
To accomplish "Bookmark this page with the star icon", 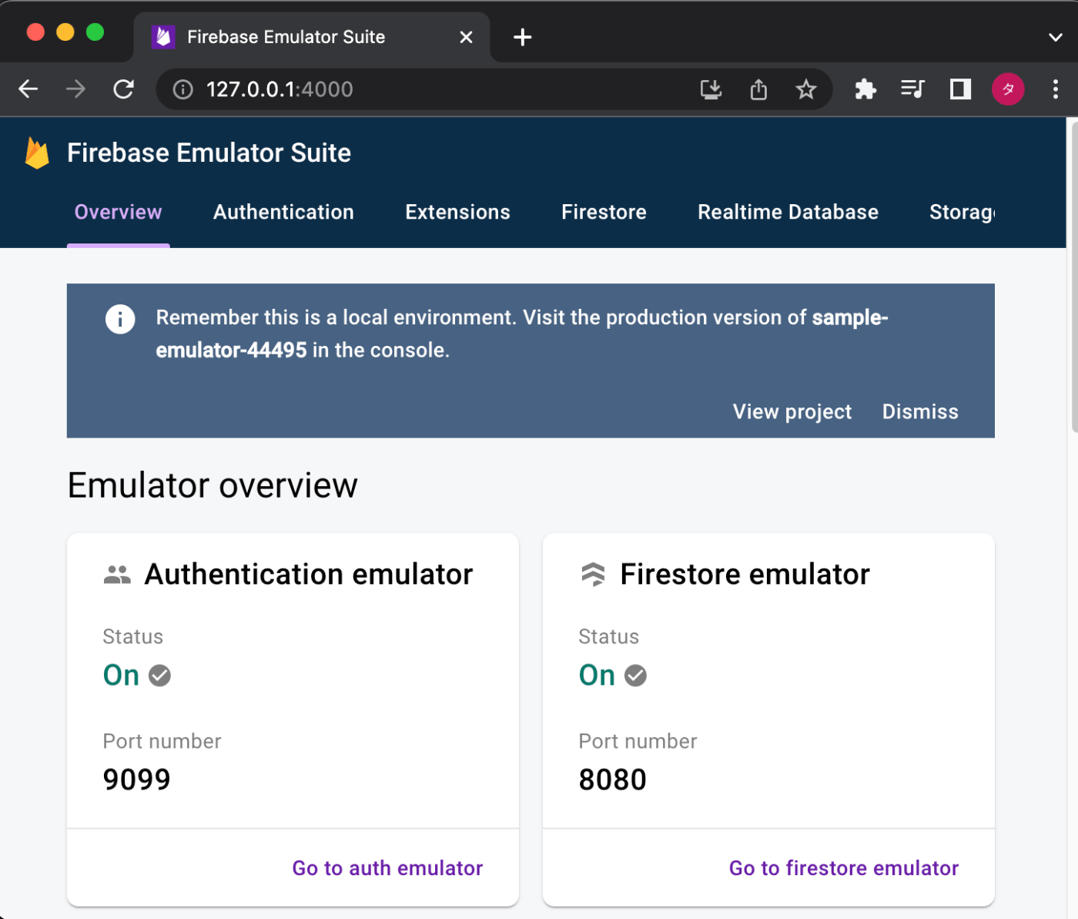I will tap(806, 89).
